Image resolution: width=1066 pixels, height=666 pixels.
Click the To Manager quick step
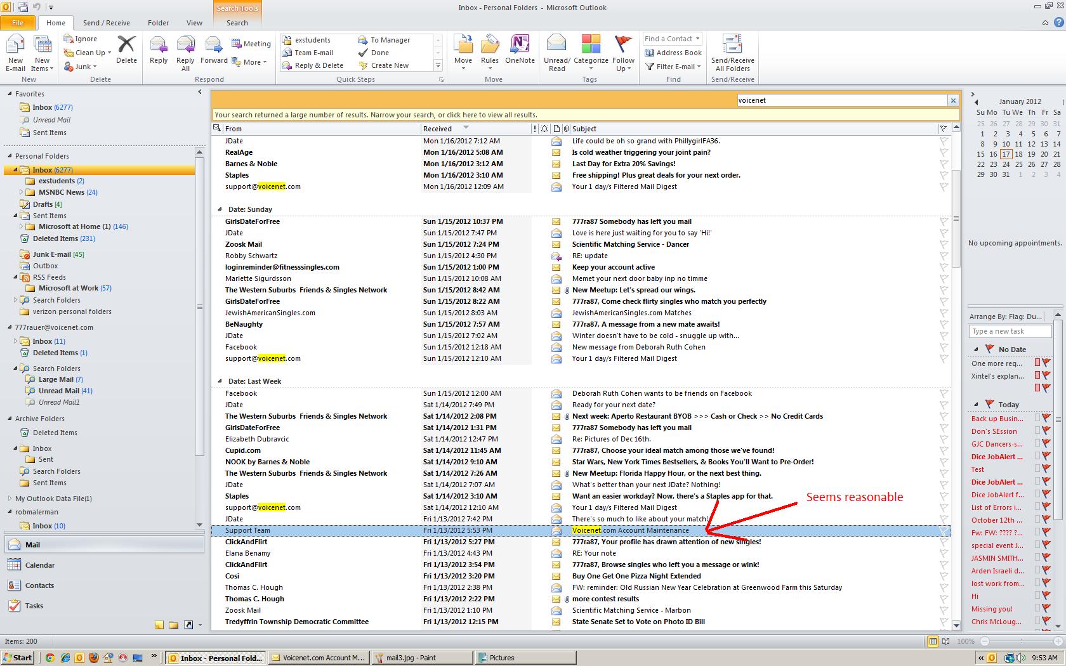(384, 40)
